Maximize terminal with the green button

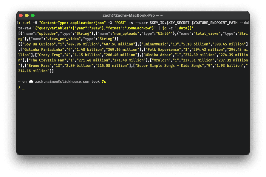33,15
